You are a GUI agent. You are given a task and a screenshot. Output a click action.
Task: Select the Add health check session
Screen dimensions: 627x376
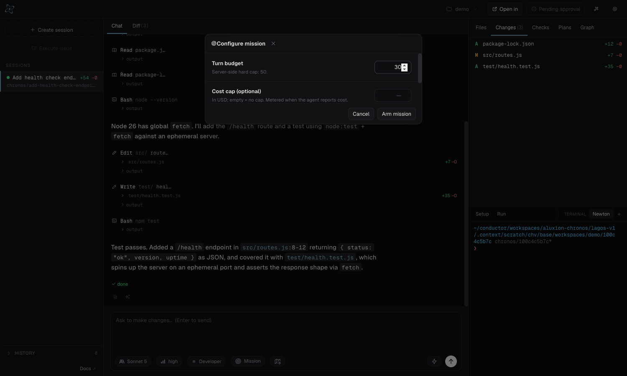point(51,81)
